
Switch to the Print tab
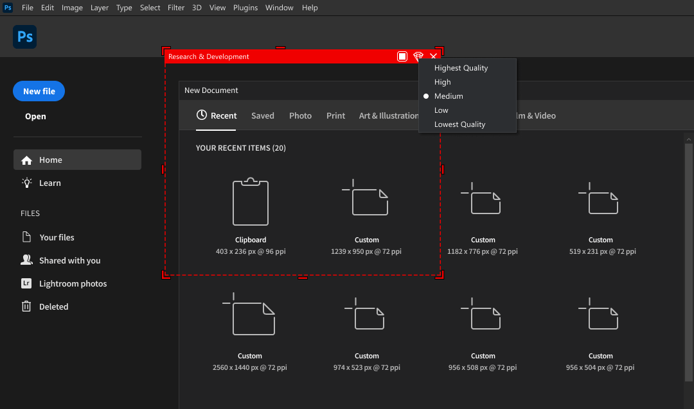click(x=335, y=115)
